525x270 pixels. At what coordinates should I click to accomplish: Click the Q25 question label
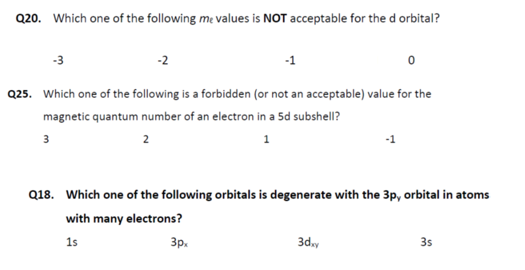(x=21, y=95)
